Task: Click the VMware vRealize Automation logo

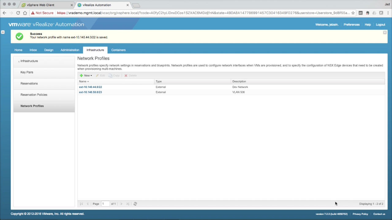Action: point(46,24)
